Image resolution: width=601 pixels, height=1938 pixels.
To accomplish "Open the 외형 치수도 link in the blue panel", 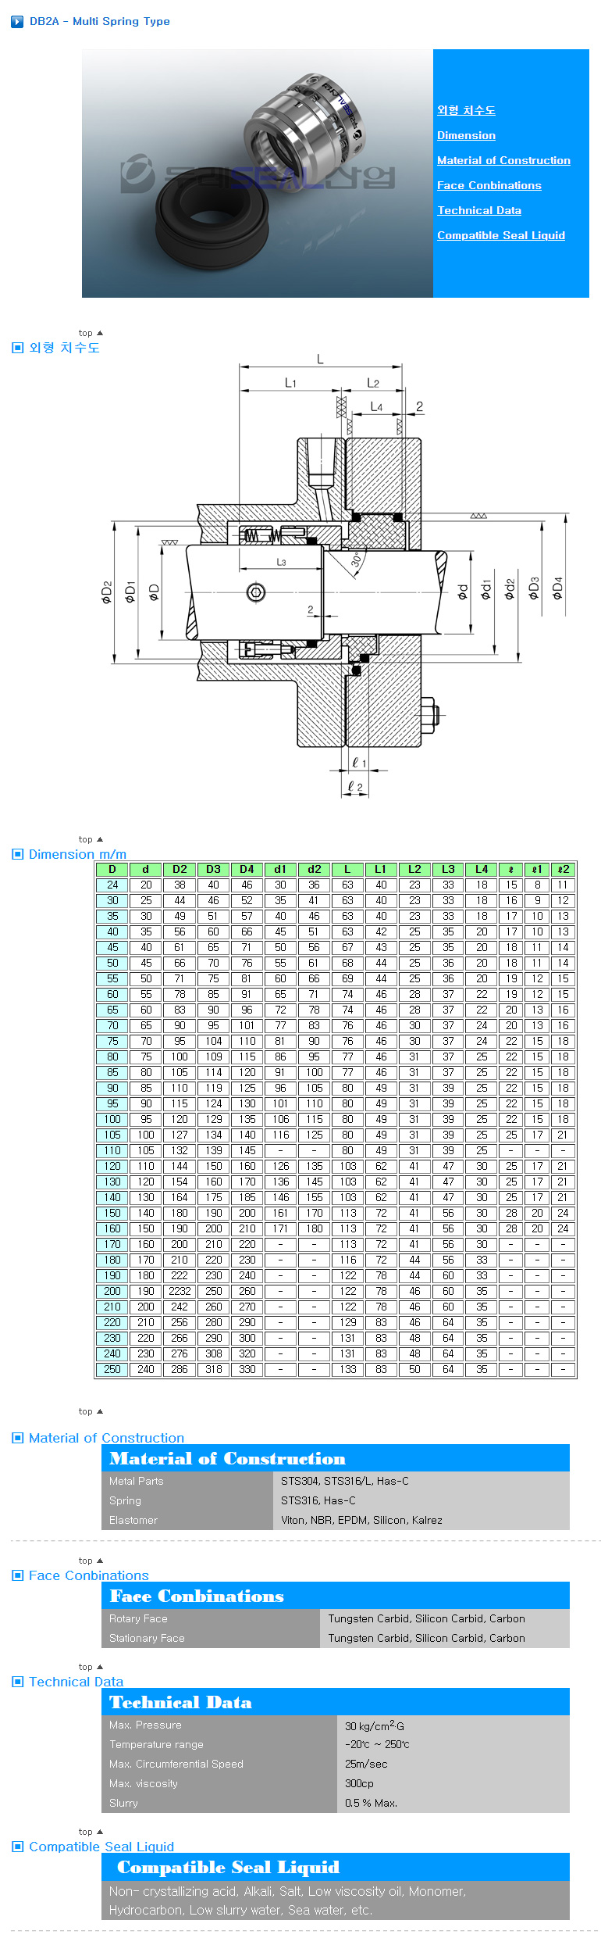I will pos(466,110).
